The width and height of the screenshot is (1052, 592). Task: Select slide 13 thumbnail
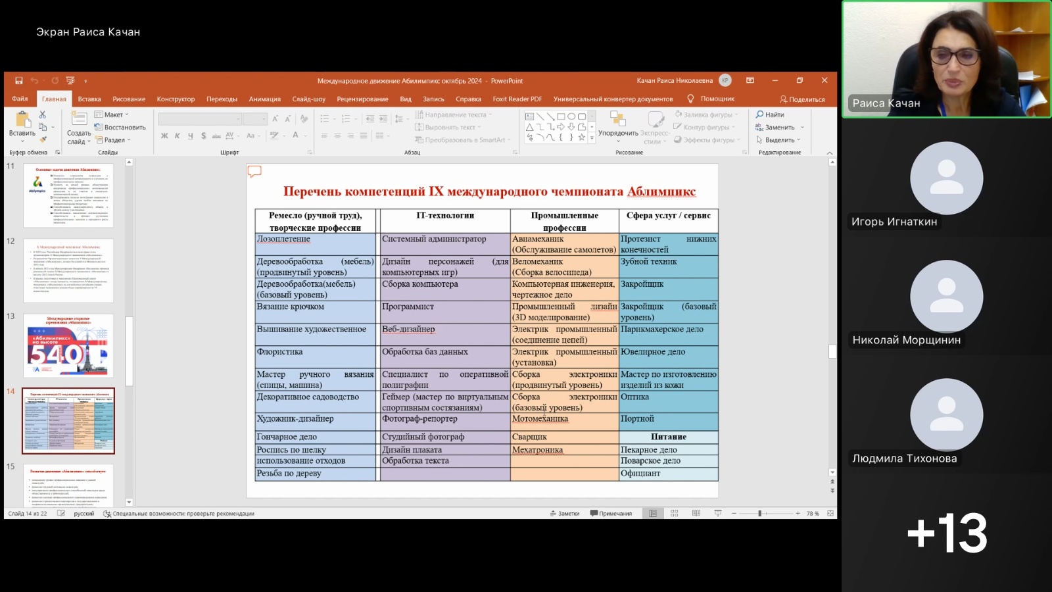(x=68, y=346)
